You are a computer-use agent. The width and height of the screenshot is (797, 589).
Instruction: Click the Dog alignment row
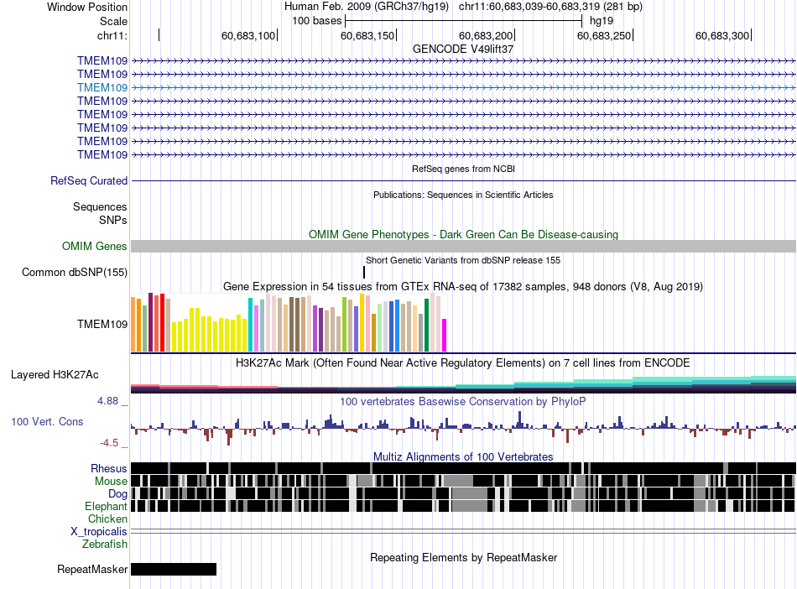coord(464,493)
